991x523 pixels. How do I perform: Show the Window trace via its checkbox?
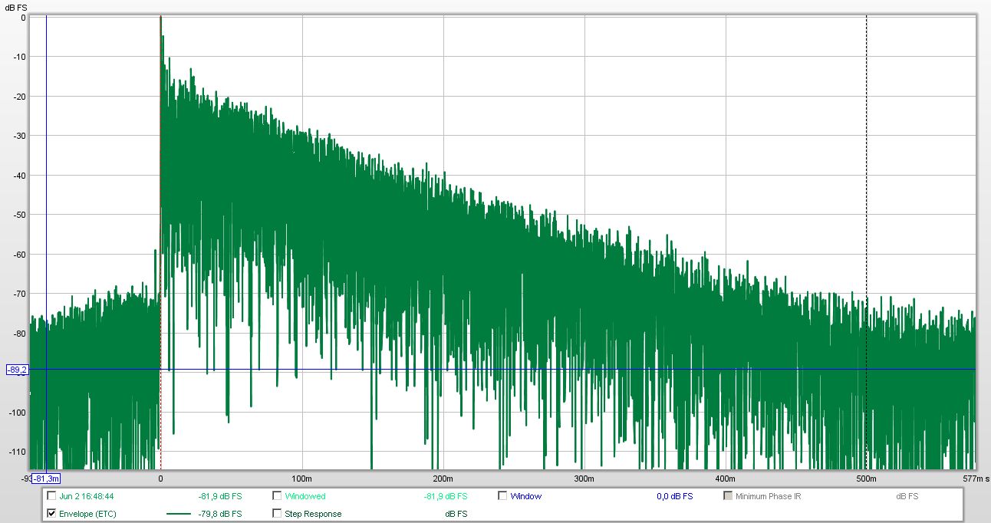502,496
